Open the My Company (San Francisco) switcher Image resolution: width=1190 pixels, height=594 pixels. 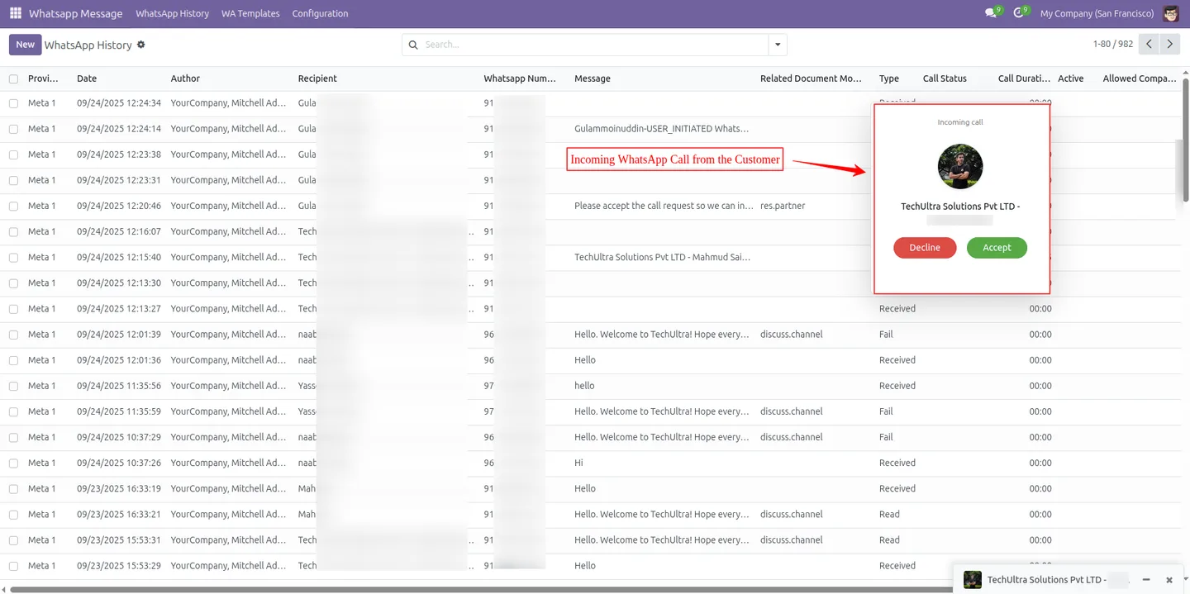pyautogui.click(x=1097, y=13)
